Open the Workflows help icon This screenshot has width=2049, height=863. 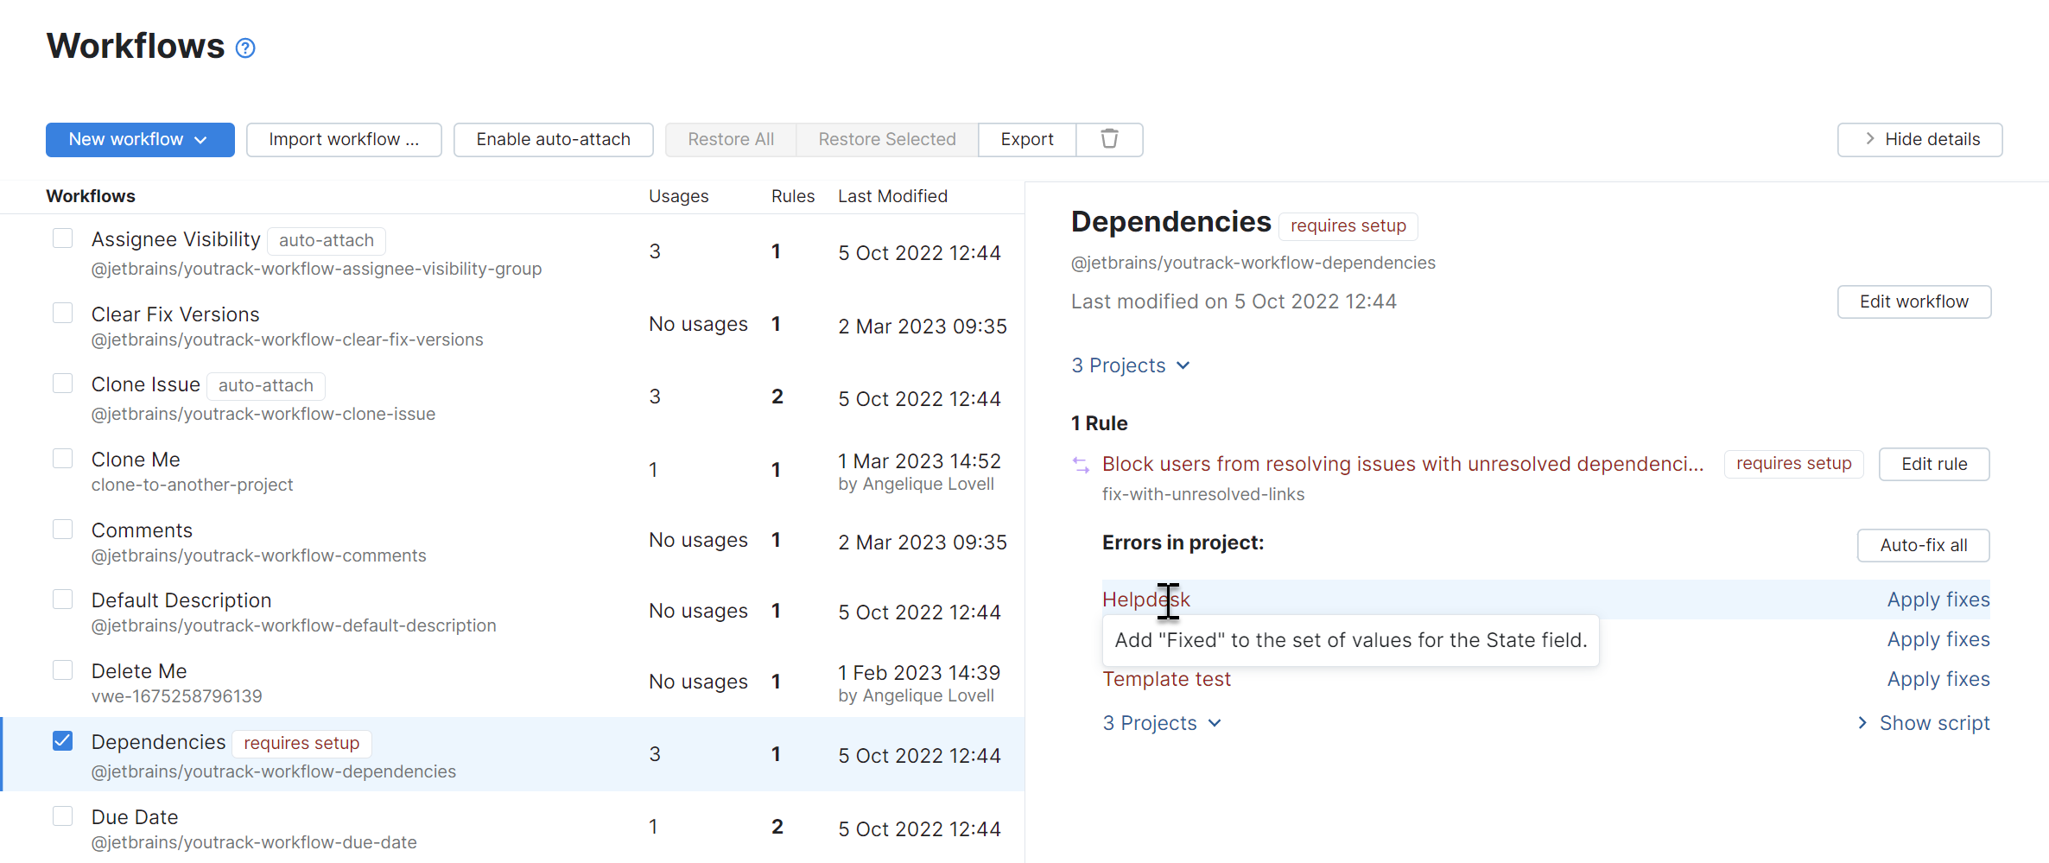(x=244, y=48)
